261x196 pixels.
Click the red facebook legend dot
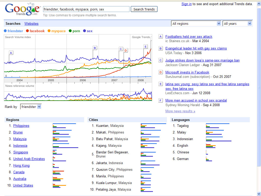(27, 31)
